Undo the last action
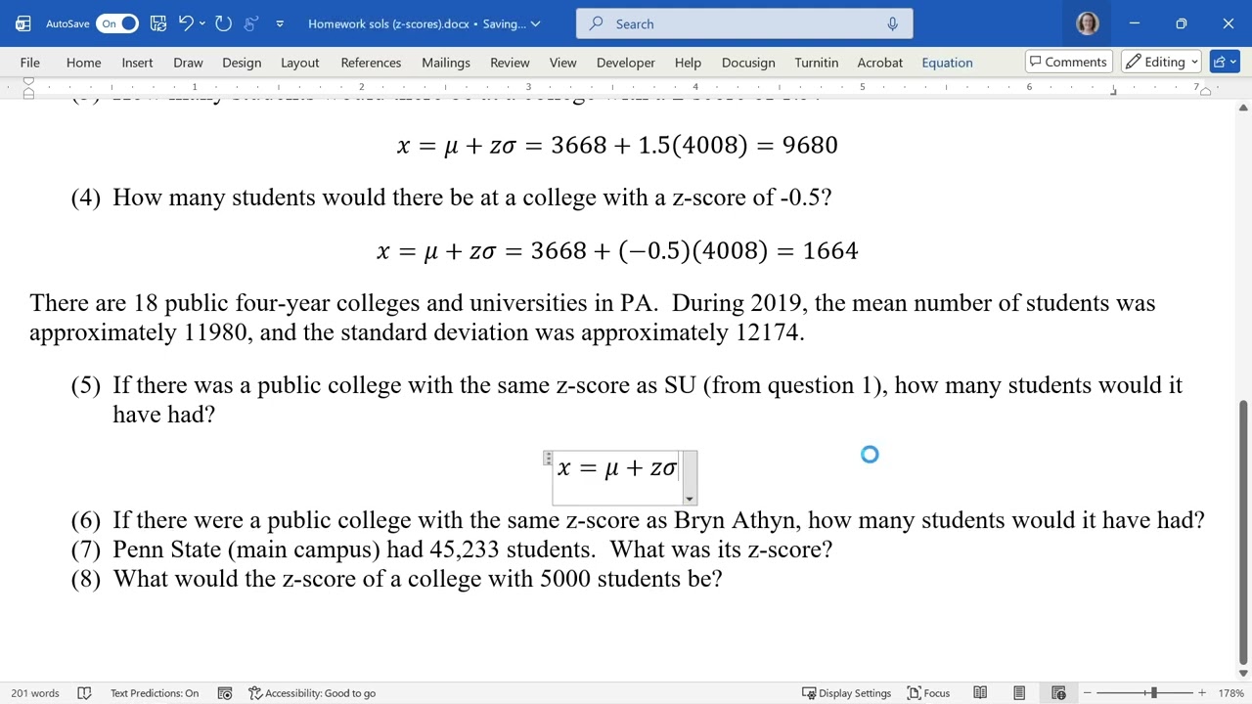1252x704 pixels. pos(185,23)
